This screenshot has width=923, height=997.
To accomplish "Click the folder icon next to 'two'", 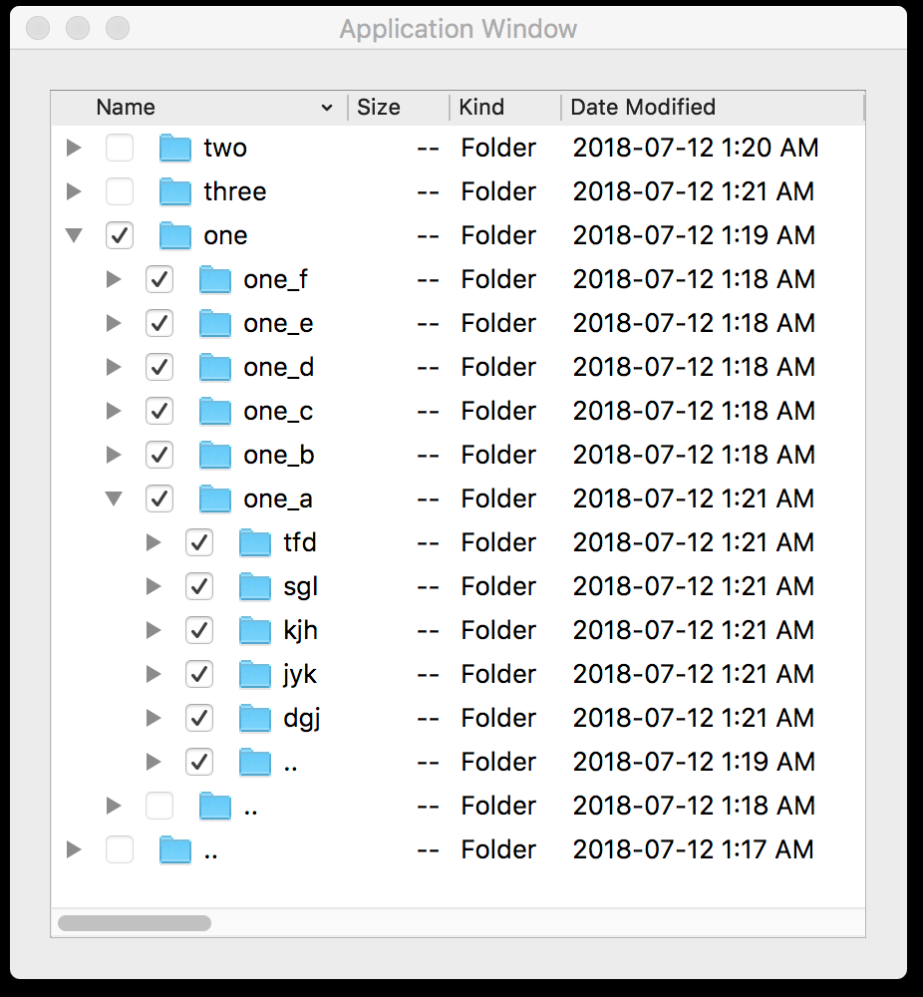I will pos(175,147).
